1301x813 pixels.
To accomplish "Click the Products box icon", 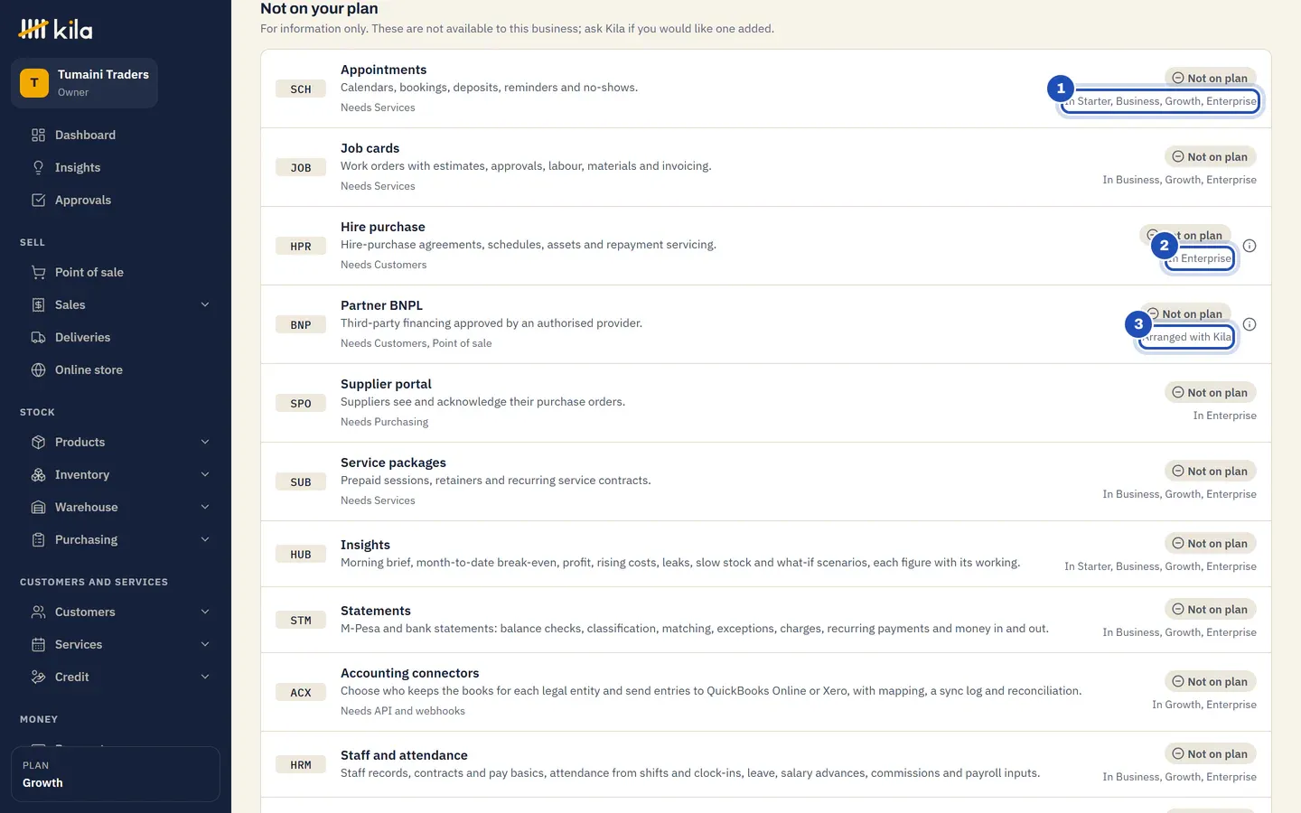I will (x=38, y=443).
